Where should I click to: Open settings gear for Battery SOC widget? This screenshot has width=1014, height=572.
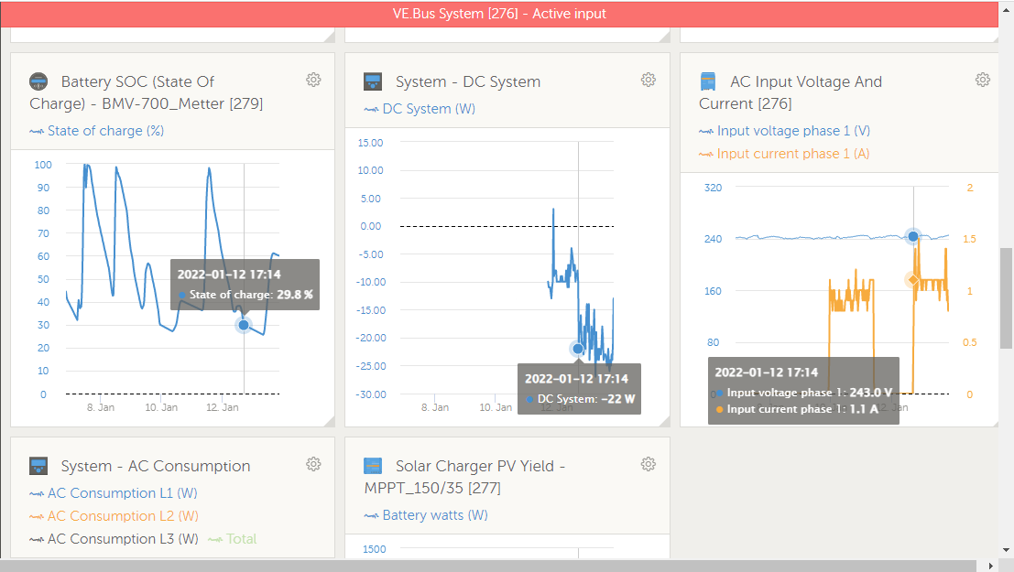point(313,81)
